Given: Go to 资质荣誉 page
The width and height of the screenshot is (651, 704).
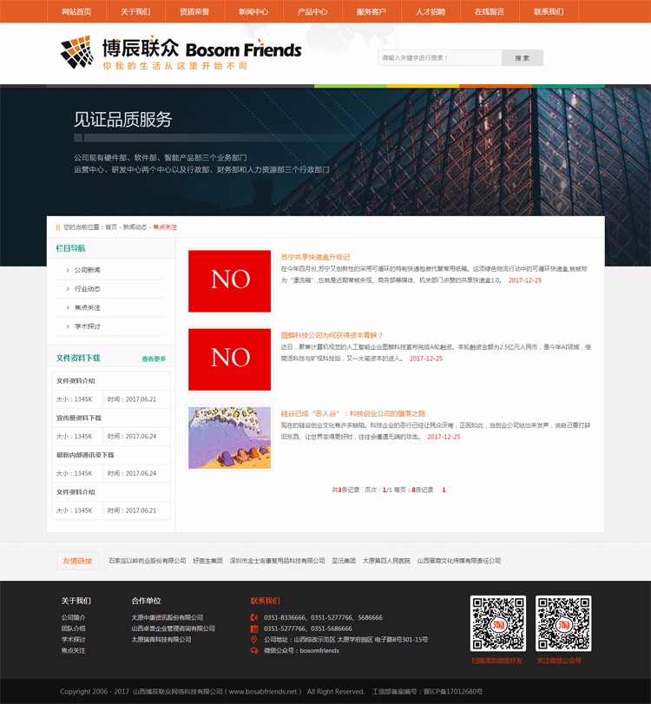Looking at the screenshot, I should click(194, 11).
